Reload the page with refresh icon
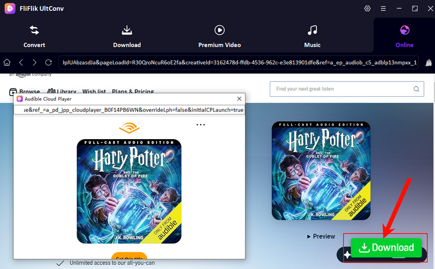The image size is (435, 269). pyautogui.click(x=48, y=62)
